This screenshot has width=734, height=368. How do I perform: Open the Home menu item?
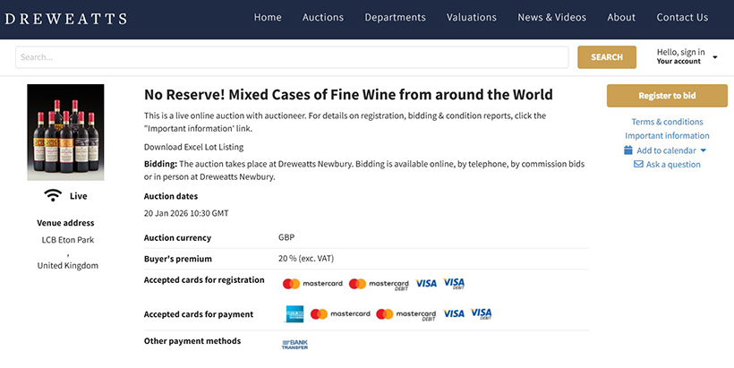pyautogui.click(x=268, y=17)
